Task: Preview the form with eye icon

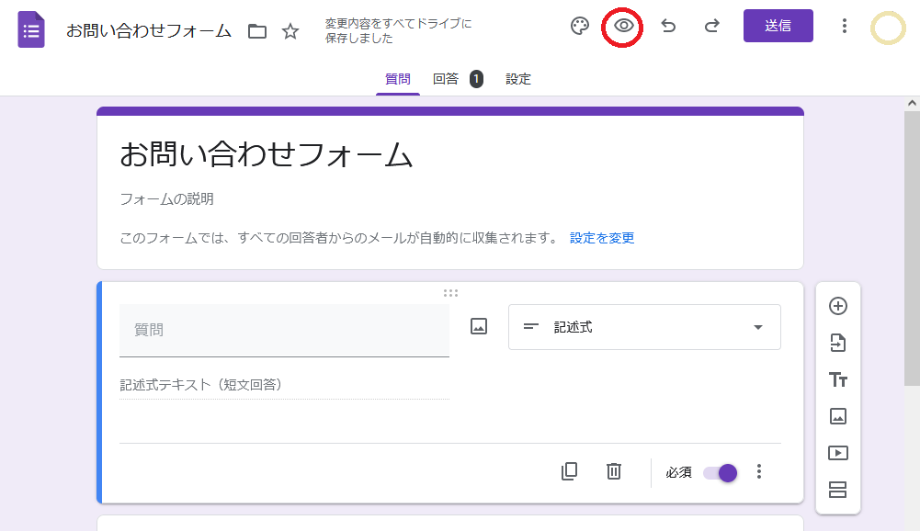Action: (623, 26)
